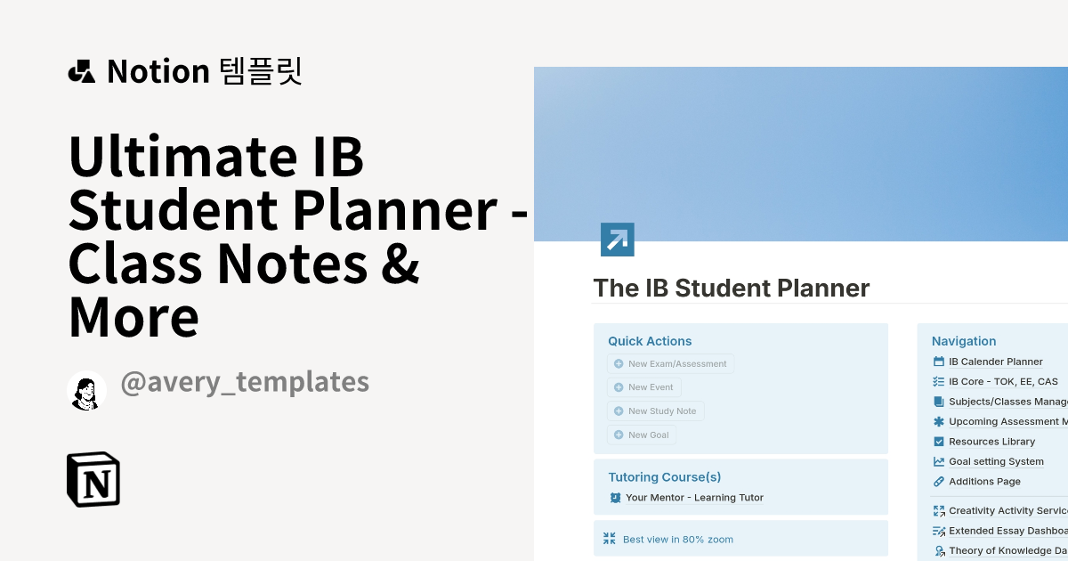Click the collapse-arrows icon in the zoom tip

point(610,538)
